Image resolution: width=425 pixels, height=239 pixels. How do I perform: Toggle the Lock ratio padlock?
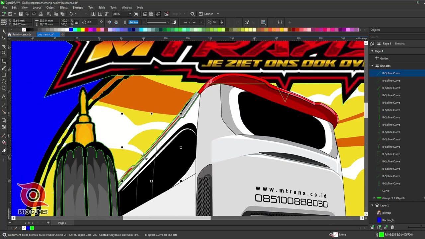76,23
